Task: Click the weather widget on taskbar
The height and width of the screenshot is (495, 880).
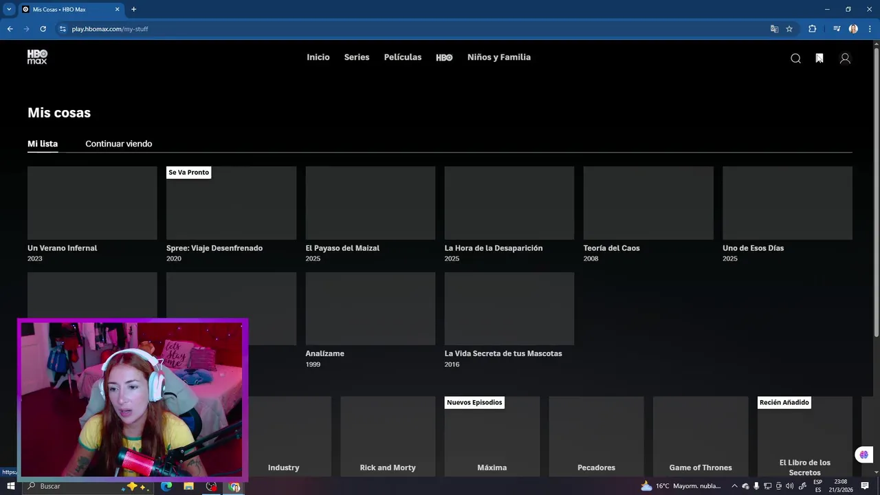Action: point(681,486)
